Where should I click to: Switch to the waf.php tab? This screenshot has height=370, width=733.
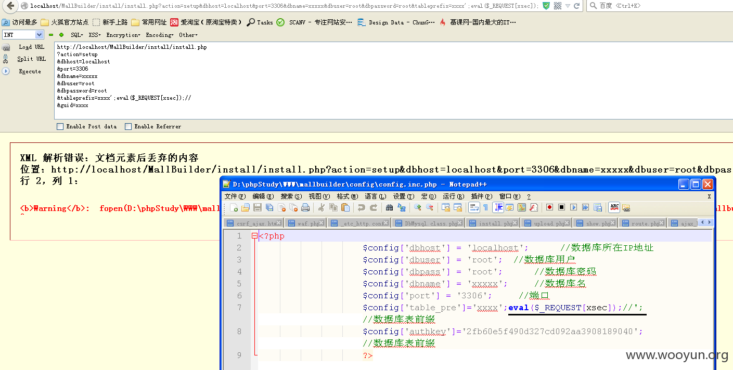[305, 223]
